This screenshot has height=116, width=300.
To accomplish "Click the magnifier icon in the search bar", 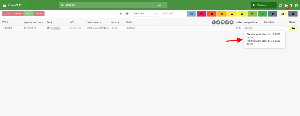I will pos(63,5).
